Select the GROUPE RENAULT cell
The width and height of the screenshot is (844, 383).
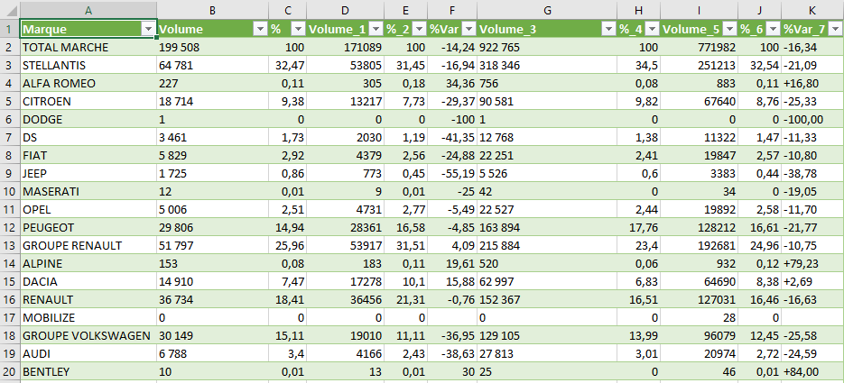88,245
